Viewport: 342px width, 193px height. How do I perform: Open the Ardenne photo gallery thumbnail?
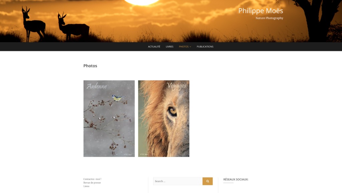109,118
